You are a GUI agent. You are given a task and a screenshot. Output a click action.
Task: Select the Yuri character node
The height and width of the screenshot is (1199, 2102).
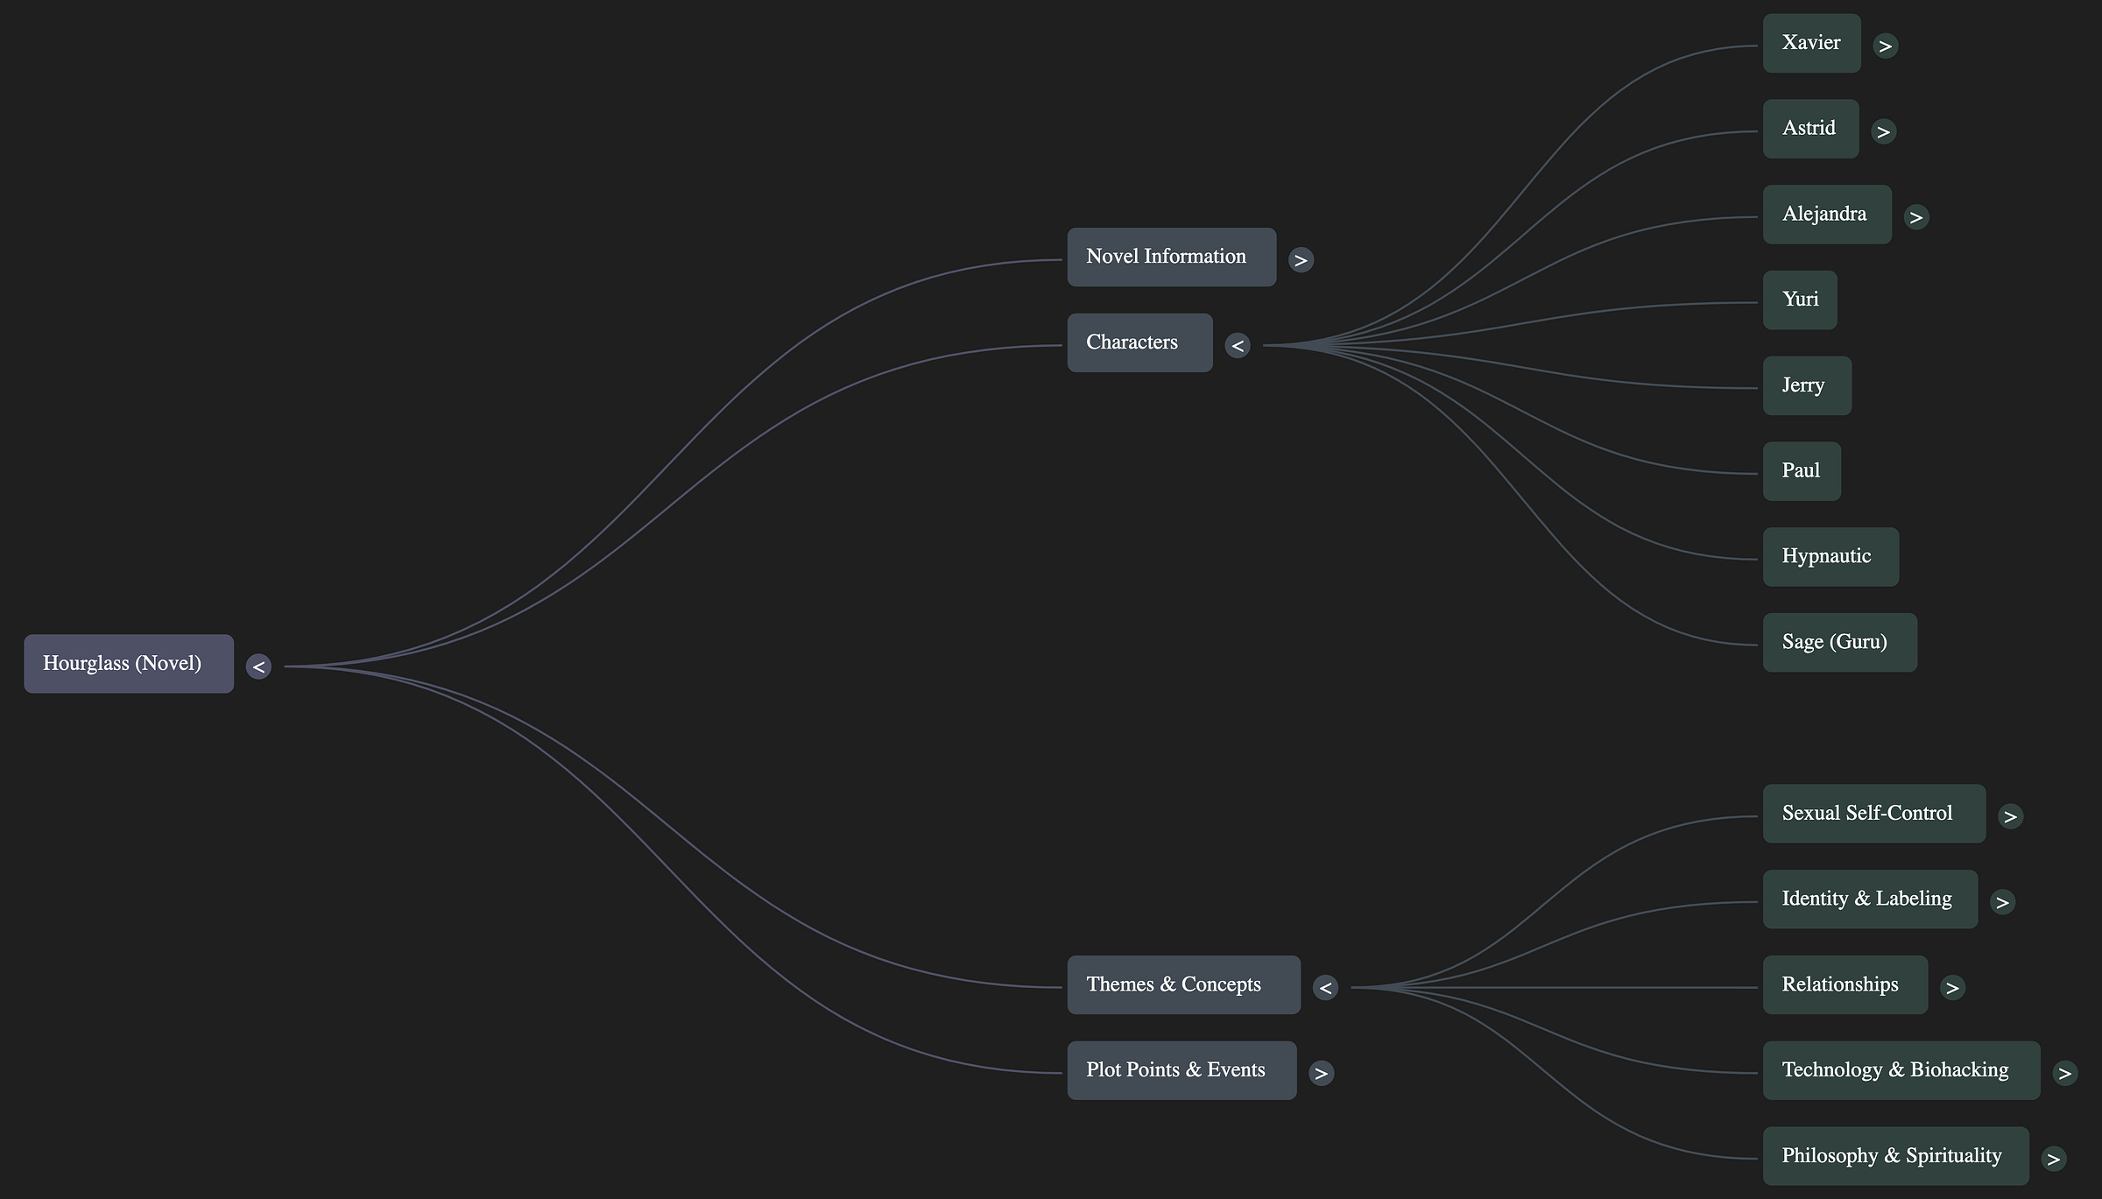pos(1800,300)
